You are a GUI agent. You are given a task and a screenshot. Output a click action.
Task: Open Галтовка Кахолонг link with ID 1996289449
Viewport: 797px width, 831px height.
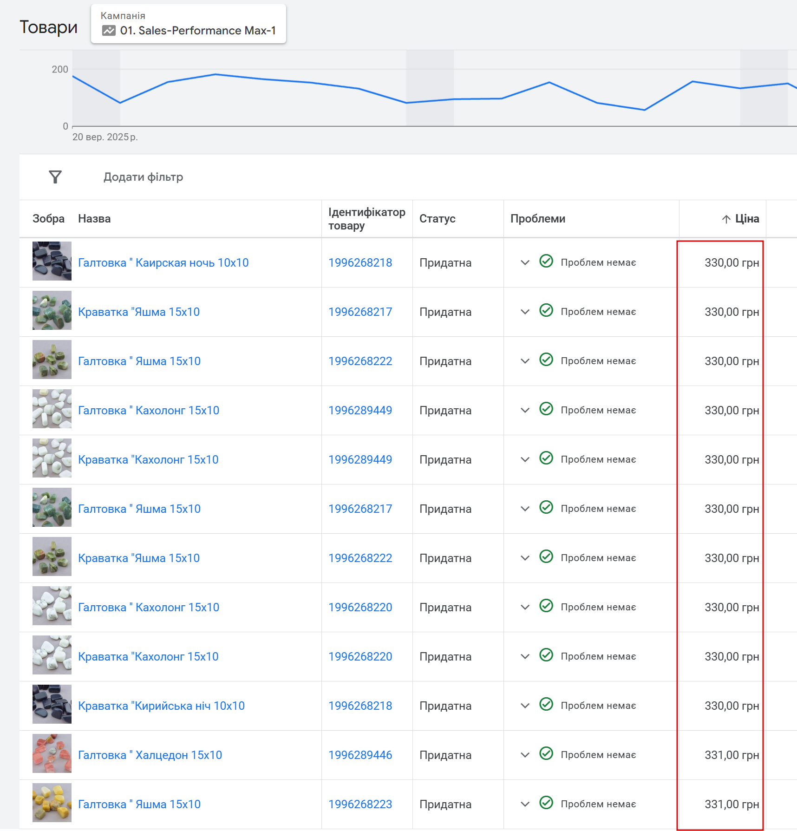[149, 410]
